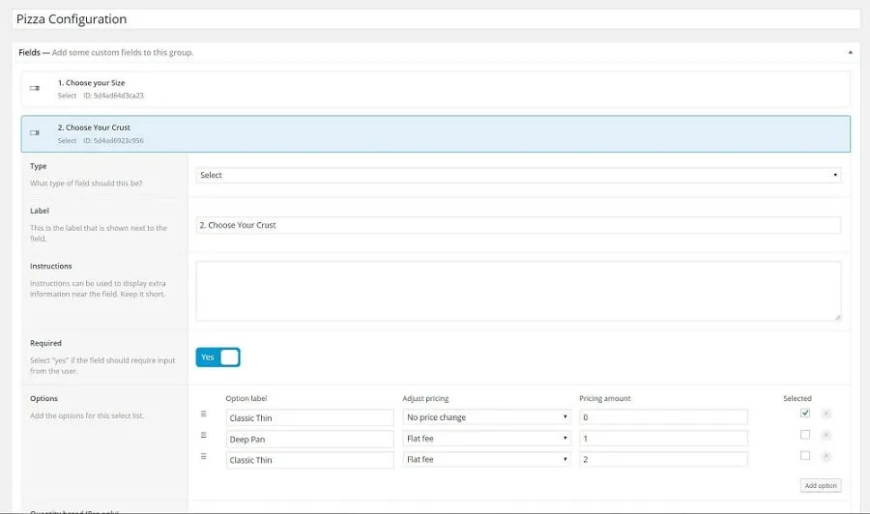Click the Option label column header
The height and width of the screenshot is (514, 870).
246,398
